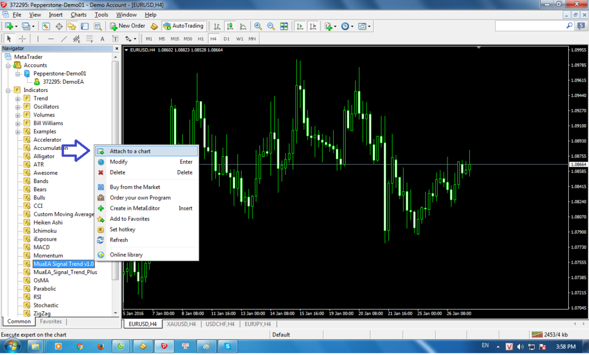Tile chart windows using toolbar icon
The width and height of the screenshot is (589, 355).
point(284,26)
